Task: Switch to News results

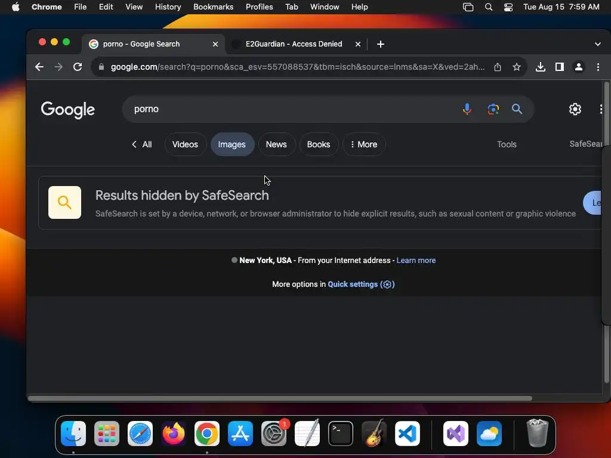Action: [276, 144]
